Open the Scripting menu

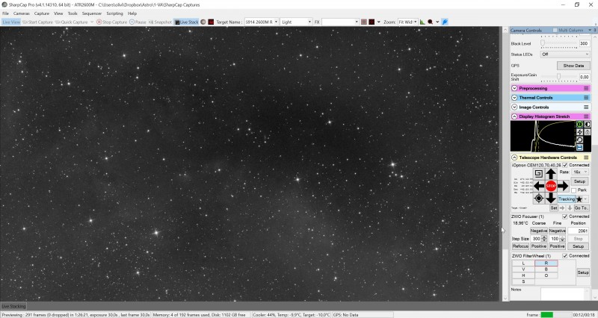tap(114, 13)
